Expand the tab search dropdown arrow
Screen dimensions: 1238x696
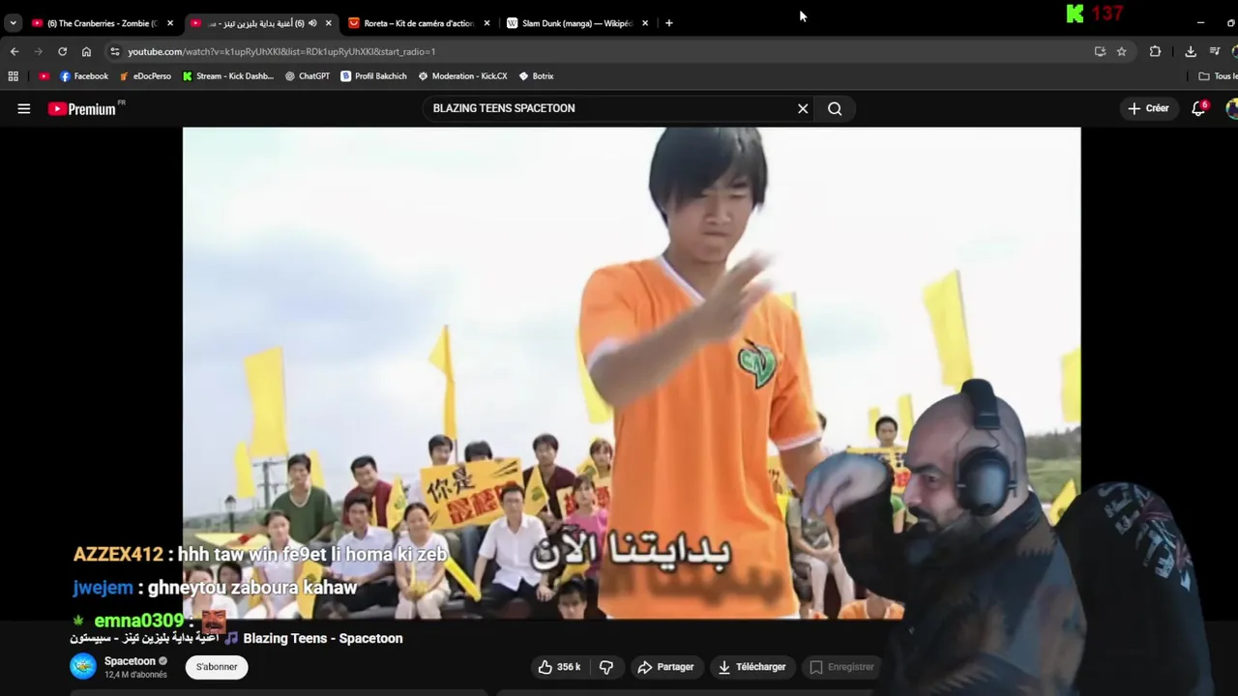click(13, 23)
